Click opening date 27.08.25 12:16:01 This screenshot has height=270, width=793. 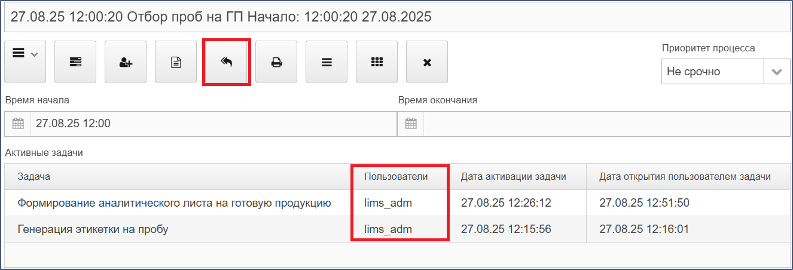click(x=645, y=229)
